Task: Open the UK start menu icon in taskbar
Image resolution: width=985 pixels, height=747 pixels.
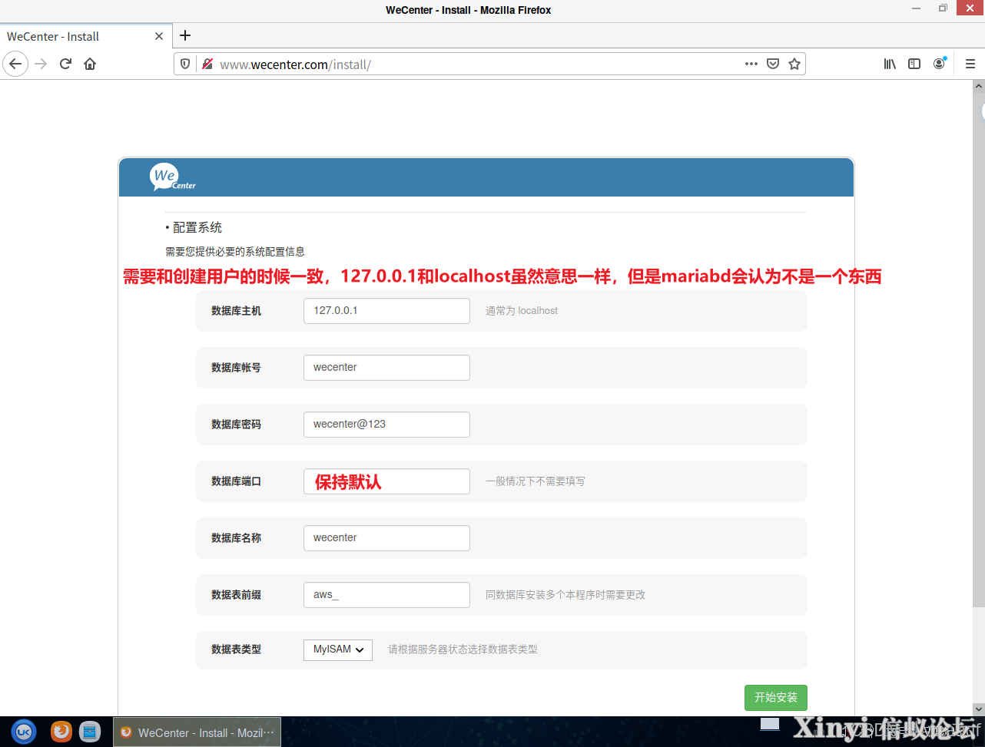Action: (23, 732)
